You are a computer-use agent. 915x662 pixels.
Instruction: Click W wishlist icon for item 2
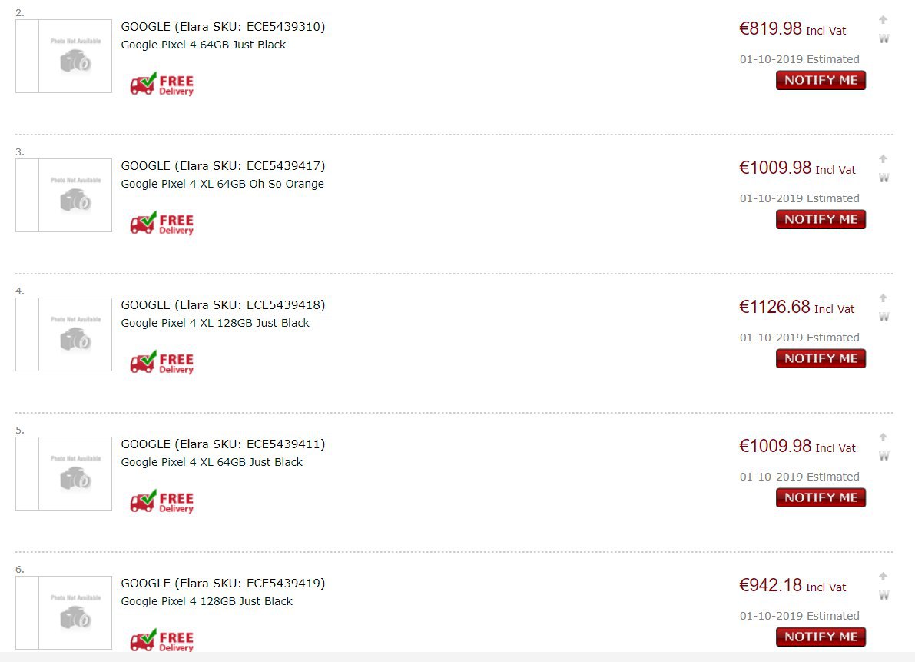pyautogui.click(x=884, y=38)
